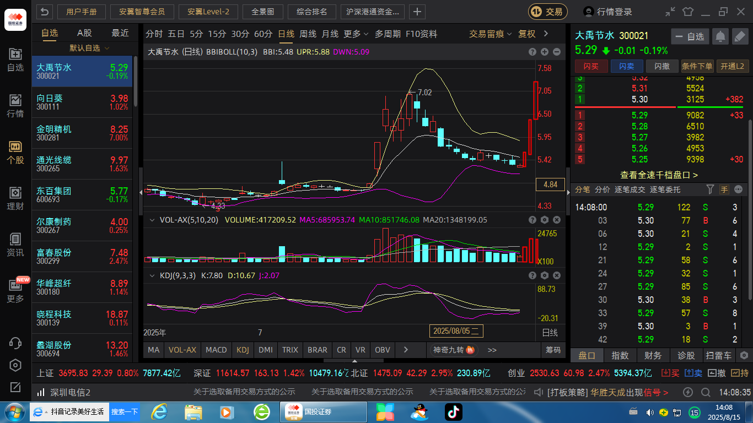Image resolution: width=753 pixels, height=423 pixels.
Task: Toggle the MACD indicator button
Action: click(216, 350)
